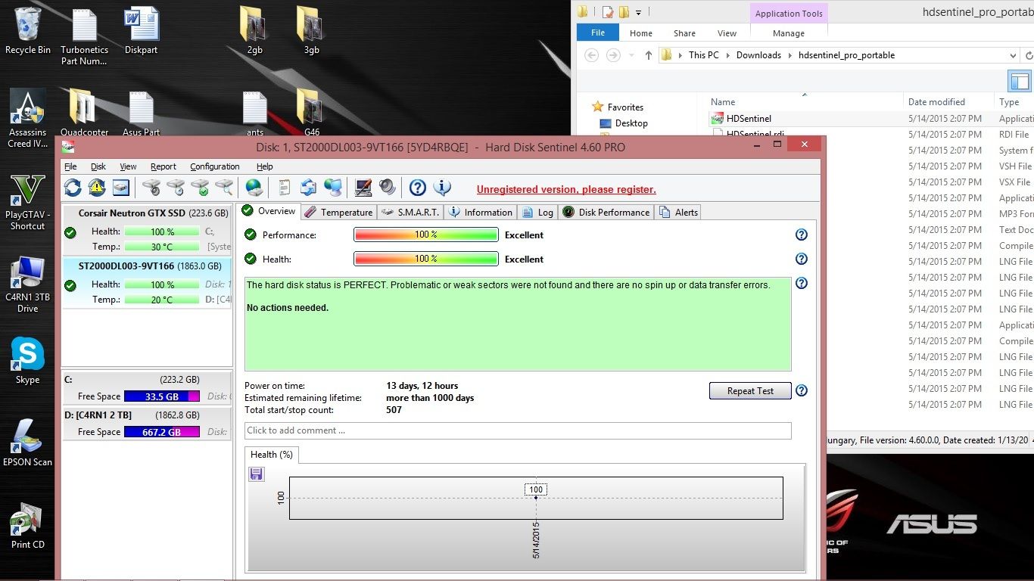Click the help icon beside the Performance bar
The height and width of the screenshot is (581, 1034).
pos(802,235)
